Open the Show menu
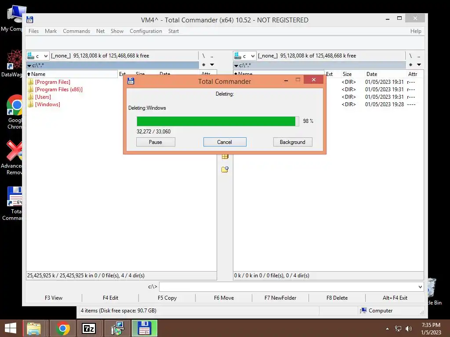The height and width of the screenshot is (337, 450). point(117,31)
